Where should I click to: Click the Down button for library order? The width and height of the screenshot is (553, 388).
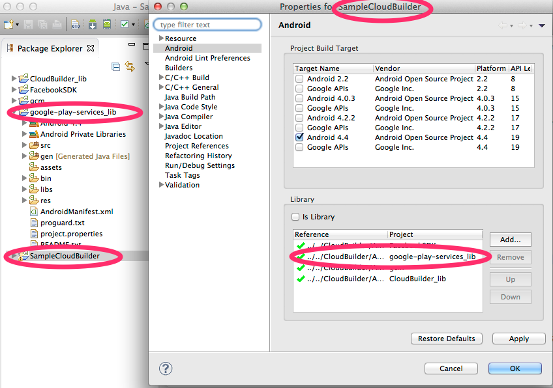[511, 297]
